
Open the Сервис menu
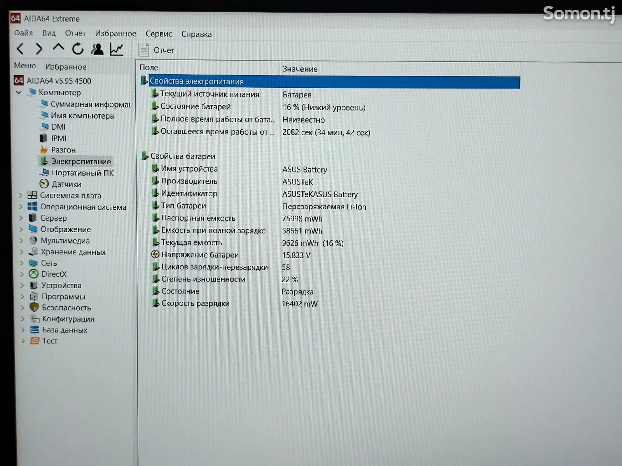(x=159, y=34)
